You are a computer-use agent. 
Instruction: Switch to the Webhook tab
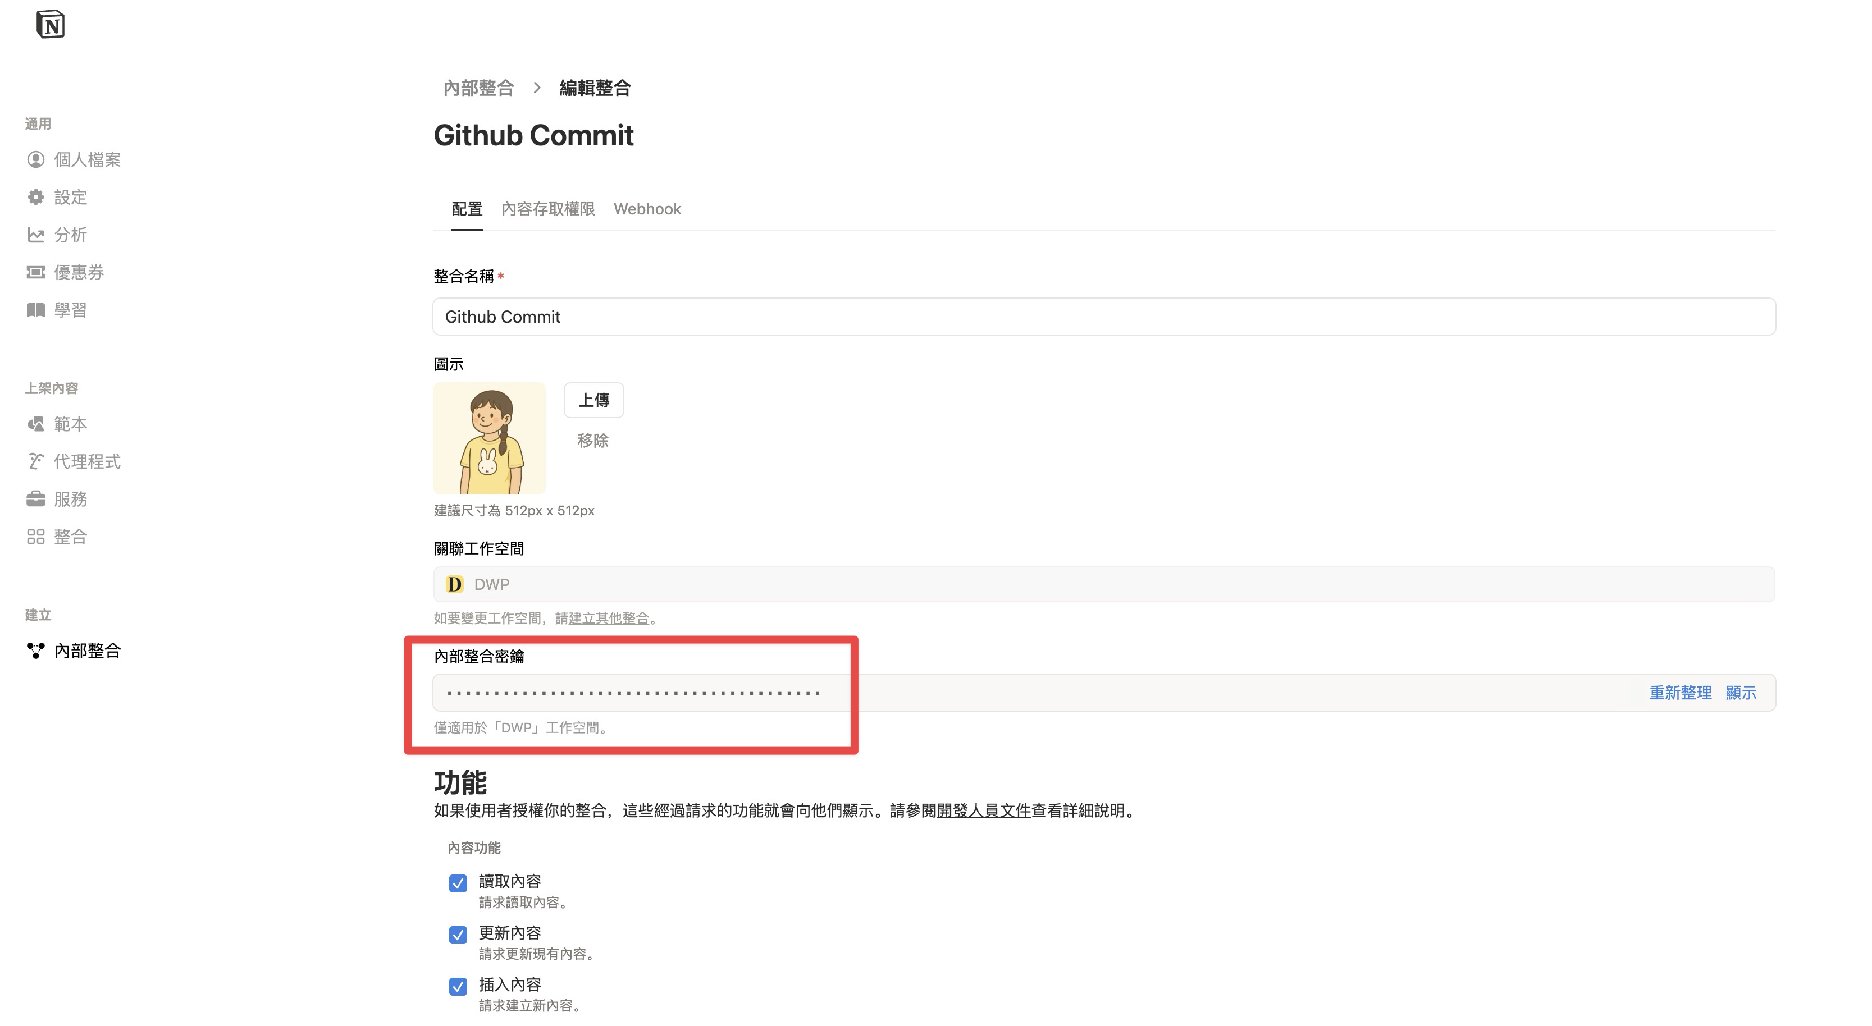coord(647,209)
